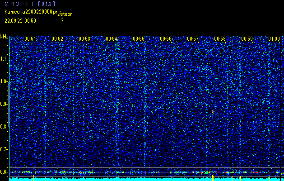
Task: Click the meteor label
Action: [64, 14]
